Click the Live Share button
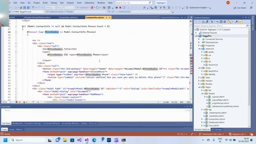This screenshot has height=144, width=256. 240,8
